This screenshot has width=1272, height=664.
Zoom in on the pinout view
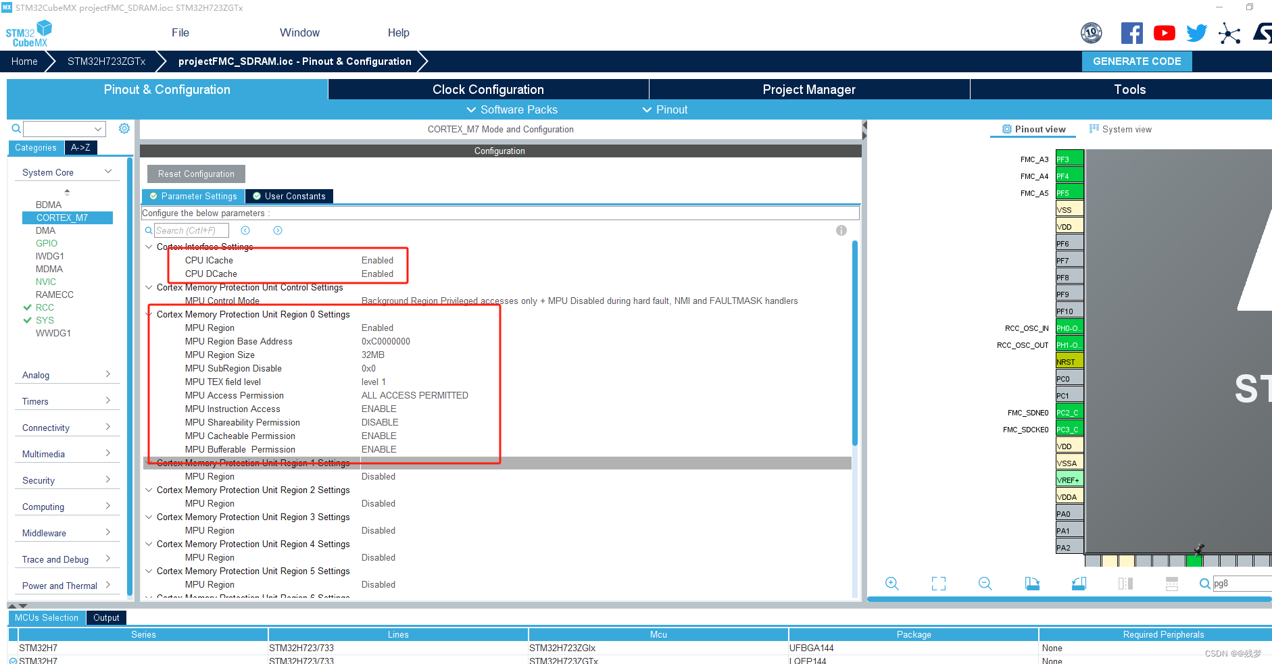click(x=892, y=584)
